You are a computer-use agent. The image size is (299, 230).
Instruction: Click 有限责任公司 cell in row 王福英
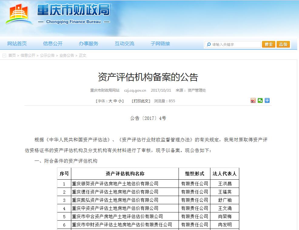tap(194, 192)
